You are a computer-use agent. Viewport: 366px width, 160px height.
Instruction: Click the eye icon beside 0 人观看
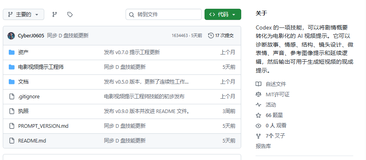[x=258, y=125]
